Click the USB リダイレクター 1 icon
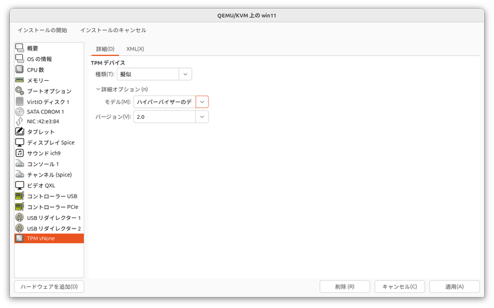Image resolution: width=494 pixels, height=308 pixels. tap(20, 217)
